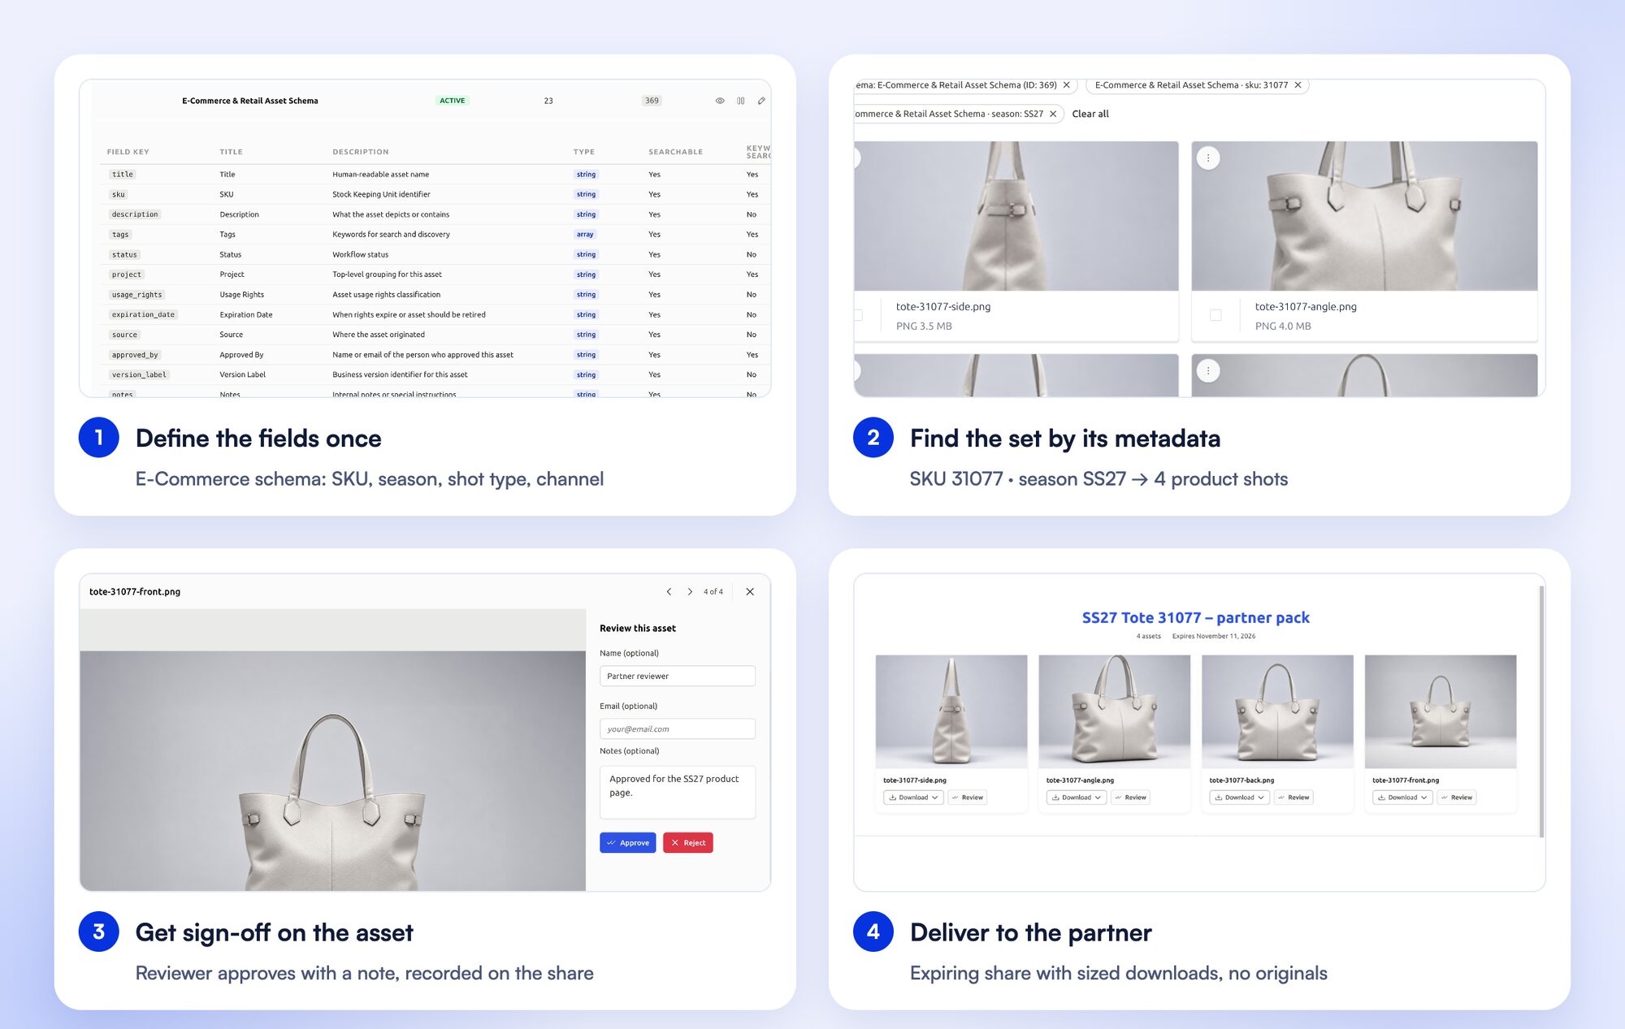The width and height of the screenshot is (1625, 1029).
Task: Open three-dot menu on the lower right thumbnail
Action: 1208,371
